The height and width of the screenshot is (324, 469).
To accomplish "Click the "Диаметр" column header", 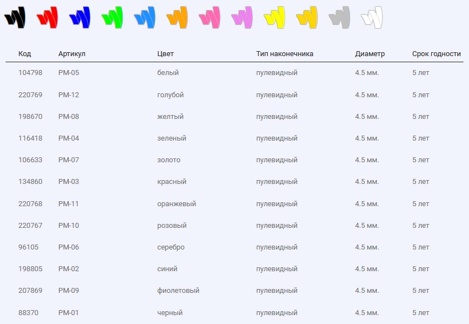I will click(x=370, y=54).
